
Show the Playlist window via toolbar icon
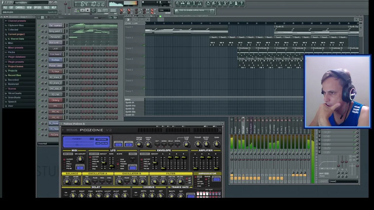177,3
